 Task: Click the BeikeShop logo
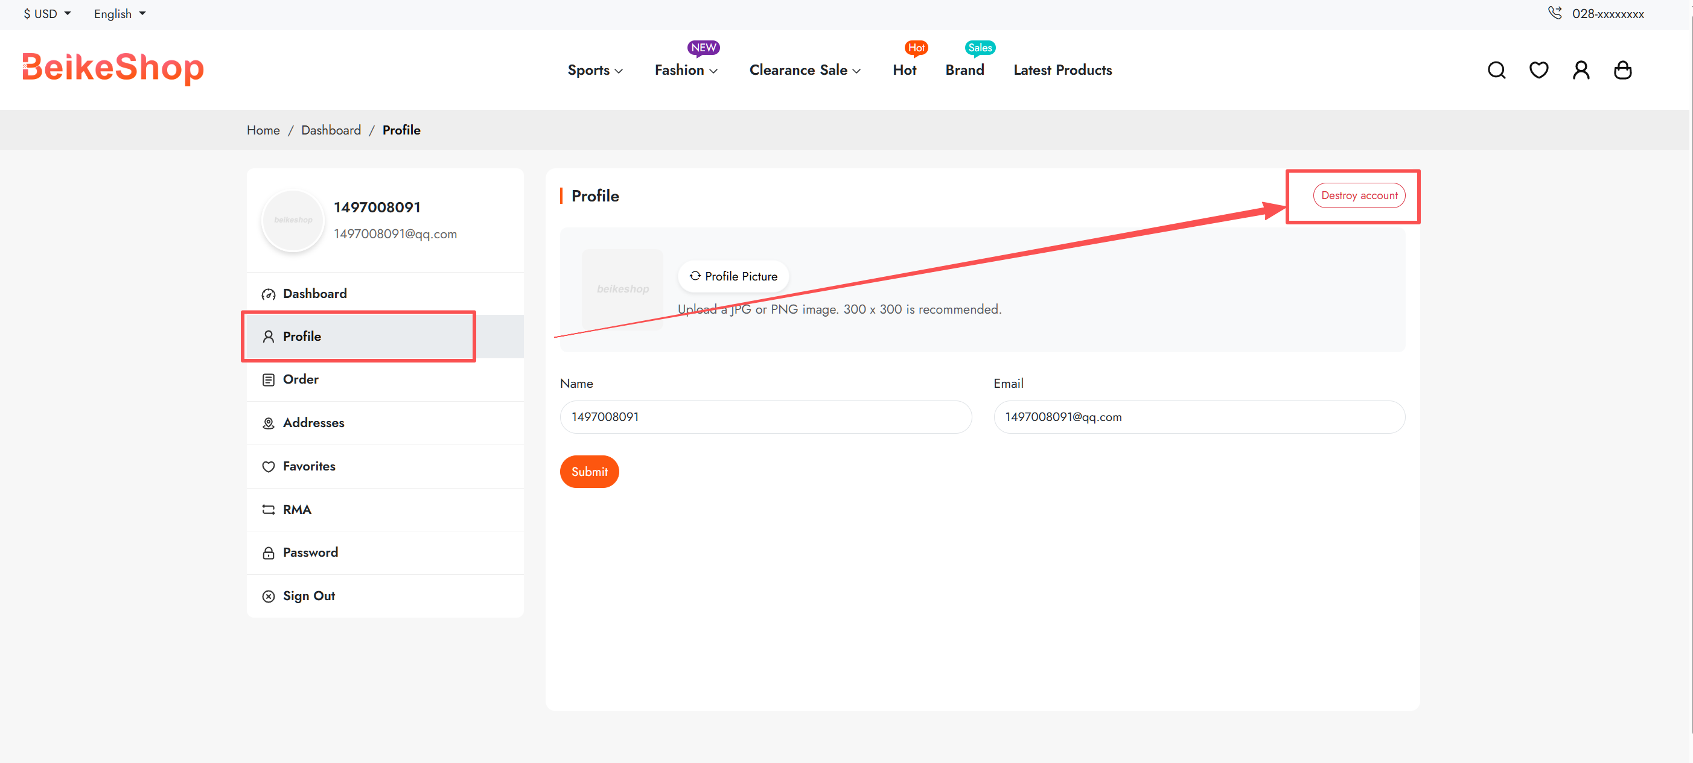[113, 68]
